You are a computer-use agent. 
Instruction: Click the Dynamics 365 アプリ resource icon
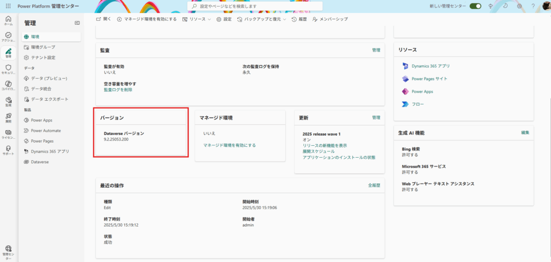(406, 66)
